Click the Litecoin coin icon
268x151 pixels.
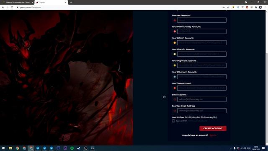pos(175,54)
